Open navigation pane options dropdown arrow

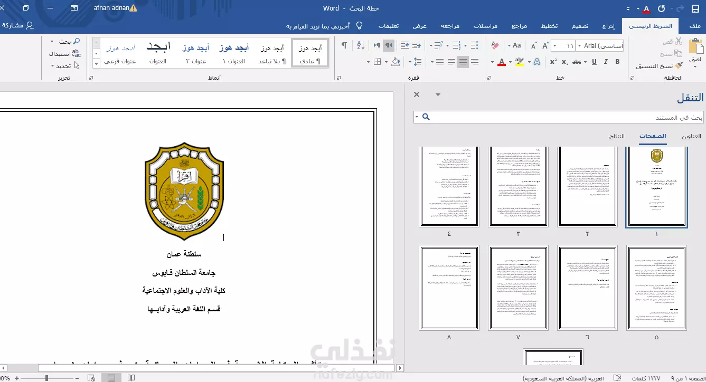[x=437, y=94]
